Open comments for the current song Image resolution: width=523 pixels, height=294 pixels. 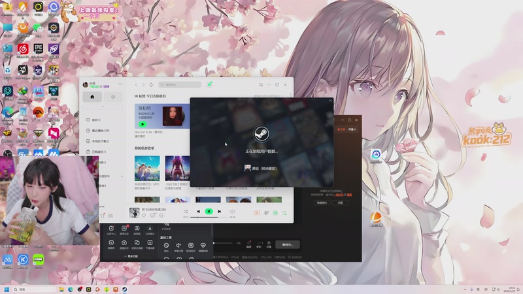152,216
